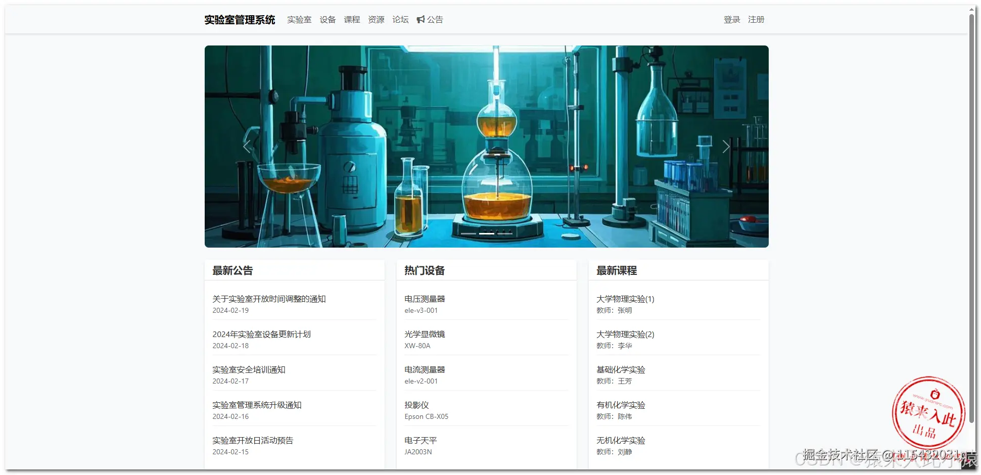981x475 pixels.
Task: Switch to the 课程 section
Action: pos(352,19)
